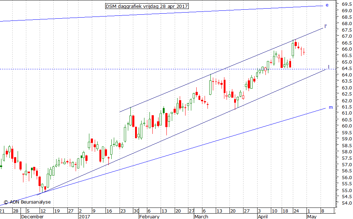
Task: Click price axis value 63.0
Action: (347, 88)
